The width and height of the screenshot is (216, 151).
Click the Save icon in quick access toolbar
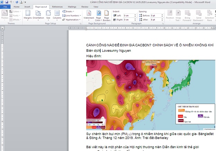(7, 2)
